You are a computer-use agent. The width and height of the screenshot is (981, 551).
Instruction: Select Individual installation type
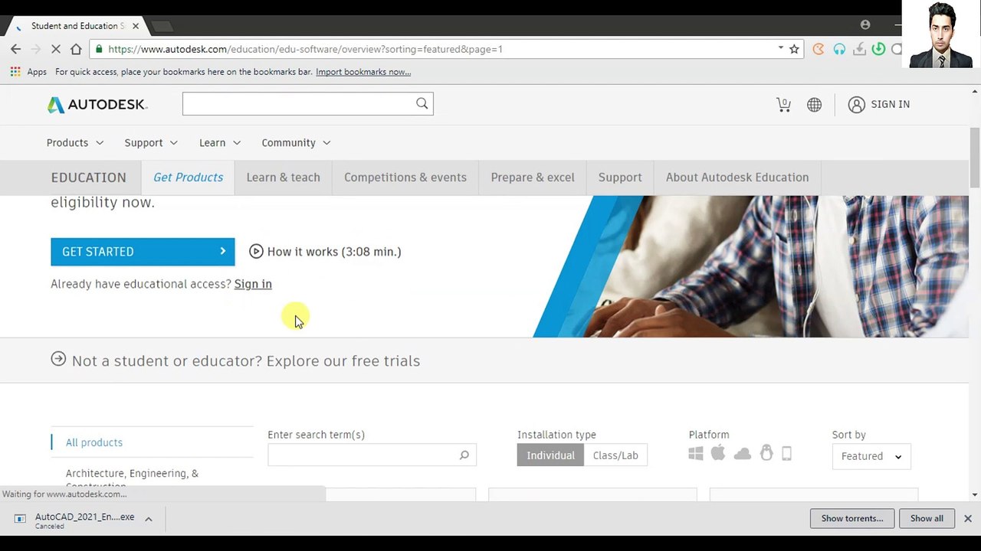(x=550, y=455)
